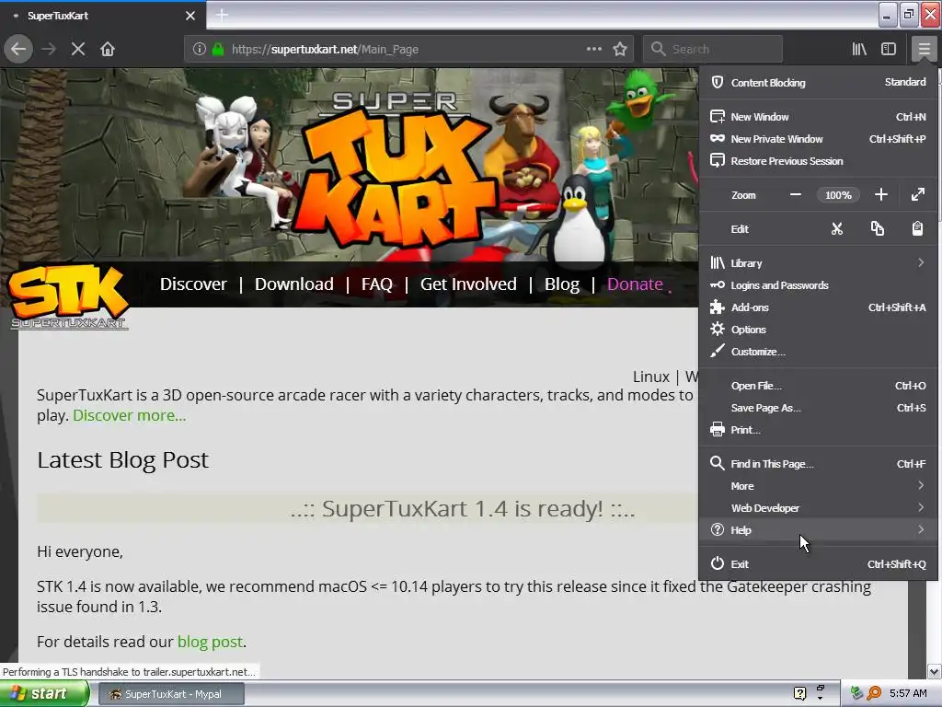This screenshot has height=707, width=942.
Task: Expand the More submenu
Action: (818, 486)
